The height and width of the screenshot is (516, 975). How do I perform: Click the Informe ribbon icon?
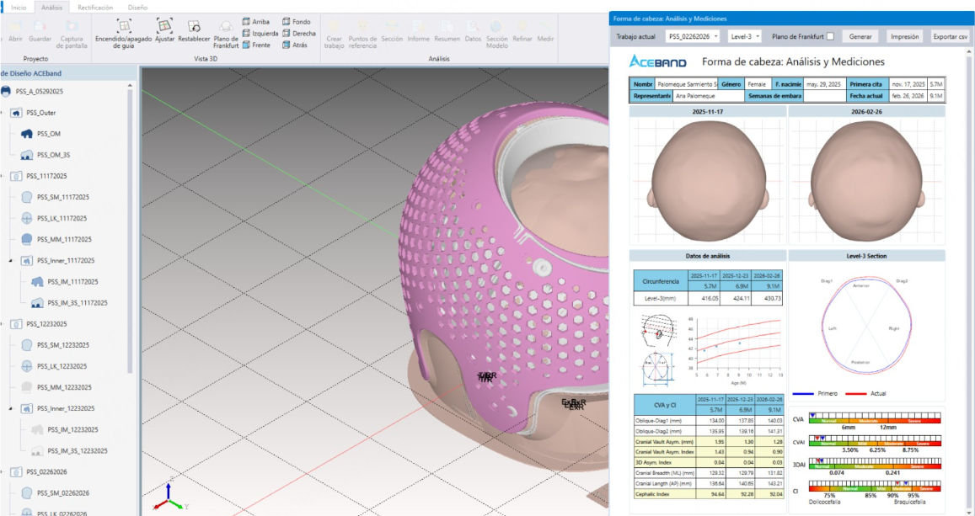[419, 27]
